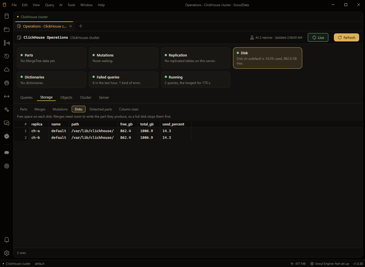The image size is (365, 267).
Task: Click the Snout Engine chip icon
Action: pos(312,264)
